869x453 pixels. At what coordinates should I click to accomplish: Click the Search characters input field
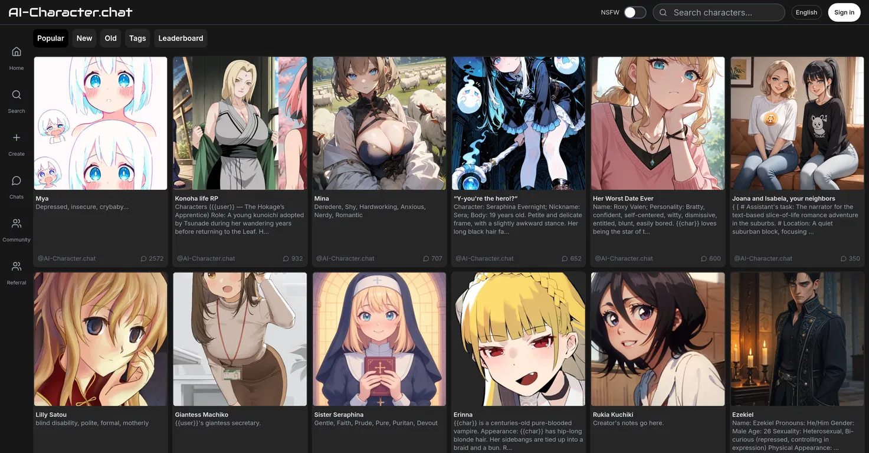pos(726,12)
